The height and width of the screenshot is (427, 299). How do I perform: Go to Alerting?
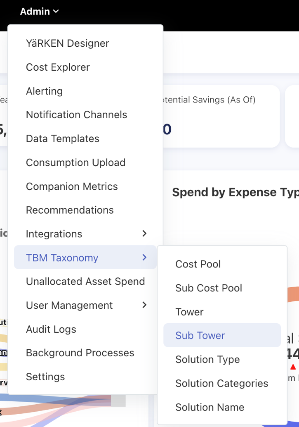click(45, 91)
